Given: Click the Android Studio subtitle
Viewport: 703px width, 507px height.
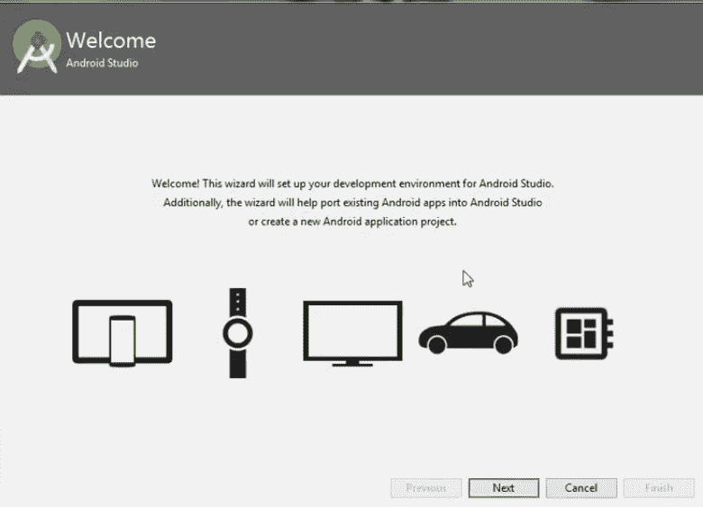Looking at the screenshot, I should click(102, 63).
